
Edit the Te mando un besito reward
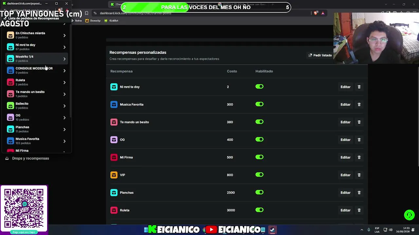click(345, 122)
